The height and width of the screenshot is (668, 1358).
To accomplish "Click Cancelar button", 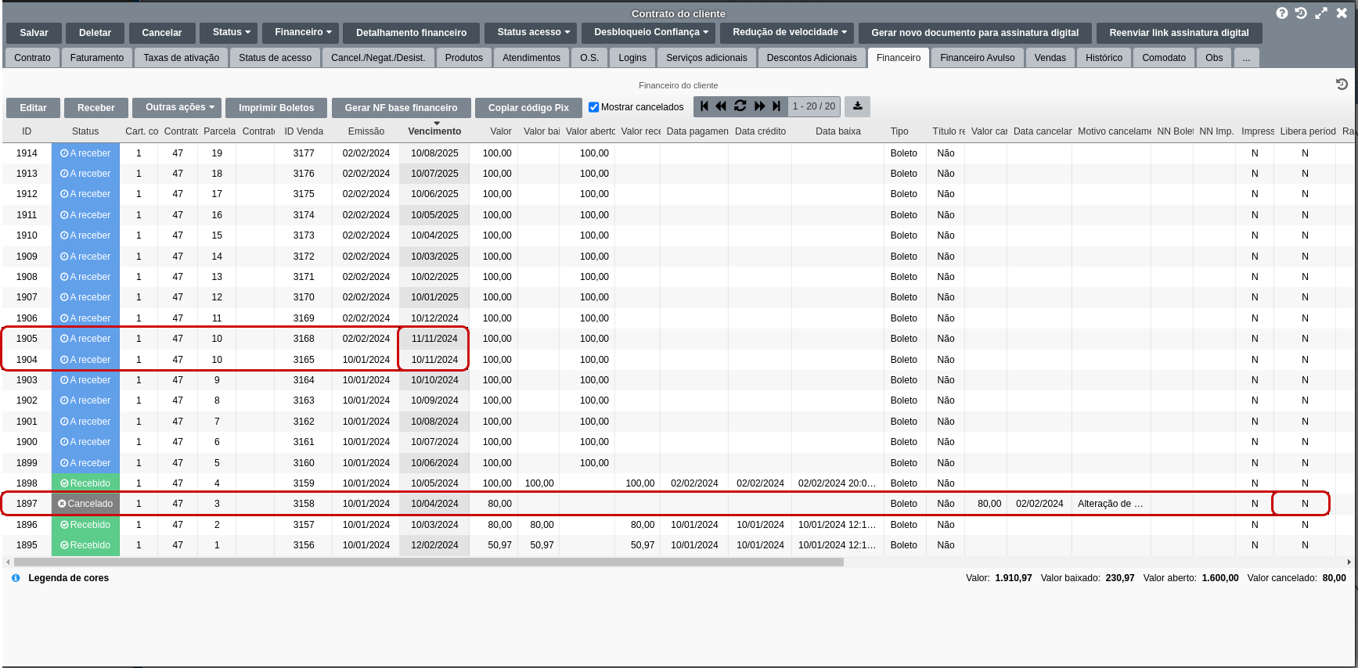I will coord(162,32).
